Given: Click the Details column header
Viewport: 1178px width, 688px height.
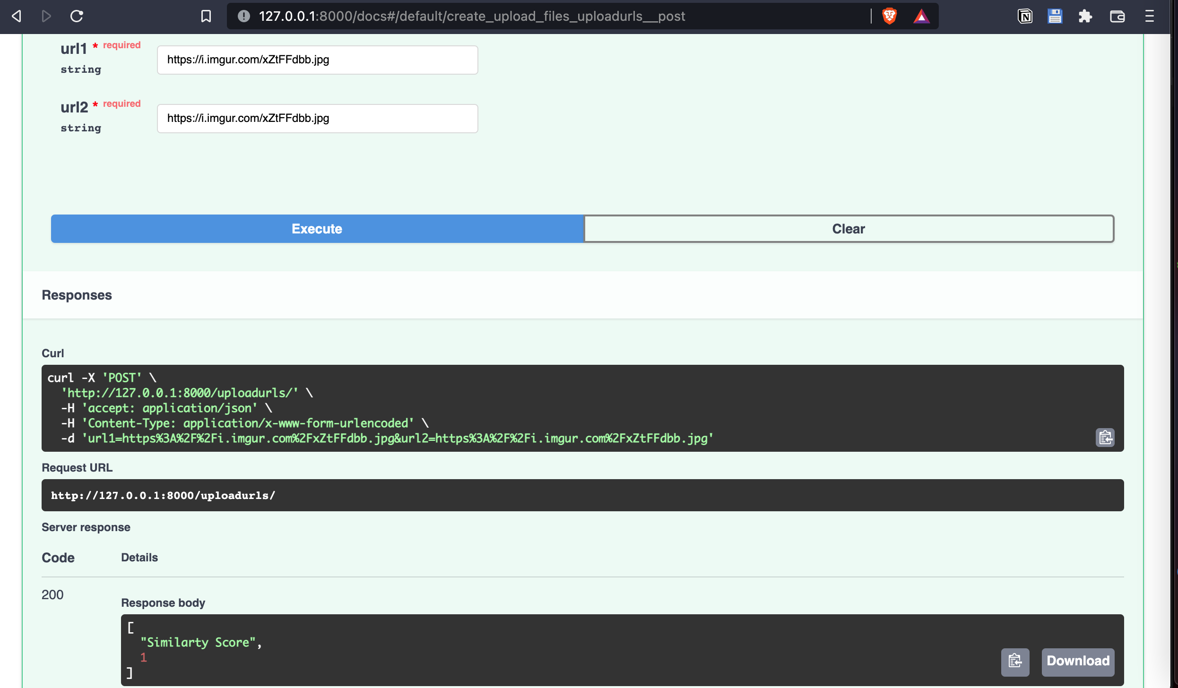Looking at the screenshot, I should point(139,558).
